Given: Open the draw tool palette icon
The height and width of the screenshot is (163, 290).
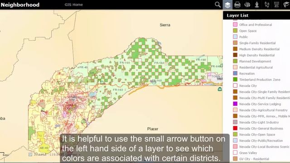Looking at the screenshot, I should [247, 5].
